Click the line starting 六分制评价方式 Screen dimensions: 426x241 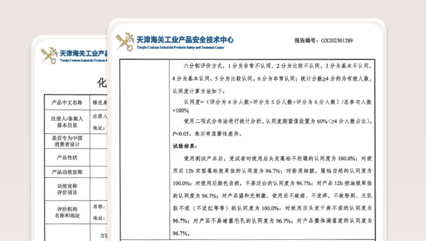pos(278,66)
